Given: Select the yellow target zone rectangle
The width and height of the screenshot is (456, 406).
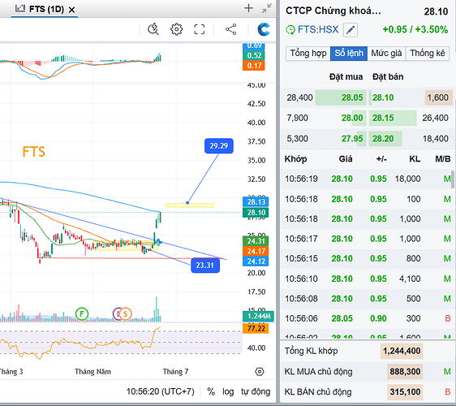Looking at the screenshot, I should tap(190, 205).
